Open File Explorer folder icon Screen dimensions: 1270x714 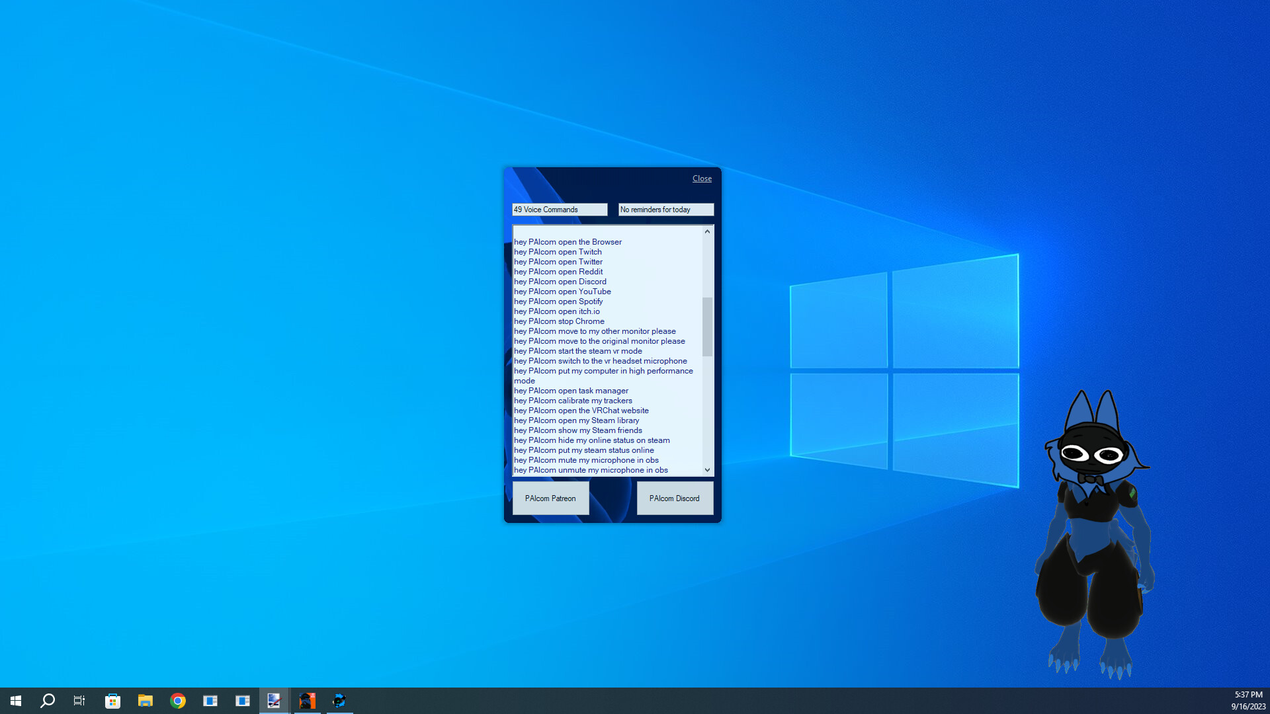point(145,701)
